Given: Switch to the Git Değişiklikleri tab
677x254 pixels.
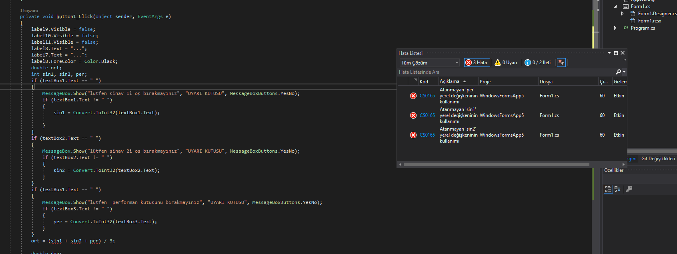Looking at the screenshot, I should (x=658, y=159).
